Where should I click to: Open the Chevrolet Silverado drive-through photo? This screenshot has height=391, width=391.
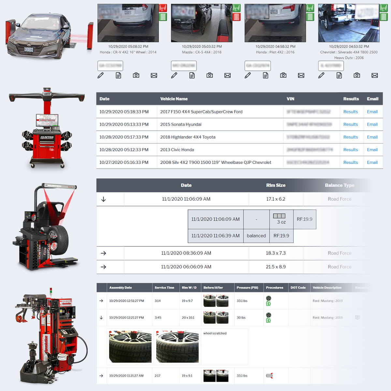(x=349, y=23)
